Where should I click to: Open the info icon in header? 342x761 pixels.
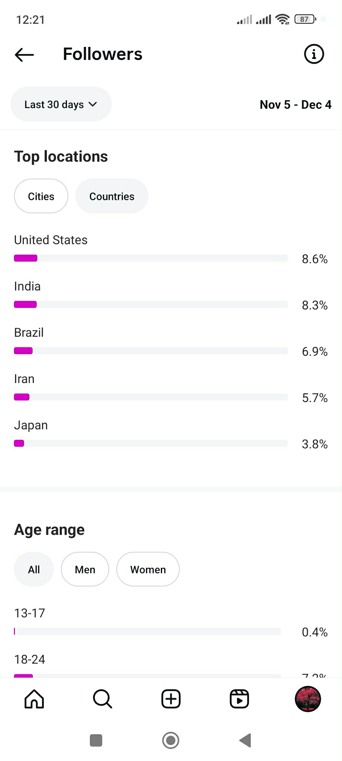314,54
